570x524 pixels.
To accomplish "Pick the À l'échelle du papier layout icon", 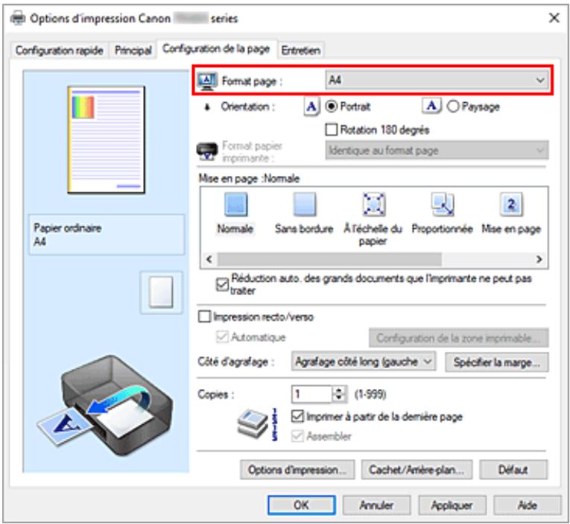I will click(x=373, y=204).
